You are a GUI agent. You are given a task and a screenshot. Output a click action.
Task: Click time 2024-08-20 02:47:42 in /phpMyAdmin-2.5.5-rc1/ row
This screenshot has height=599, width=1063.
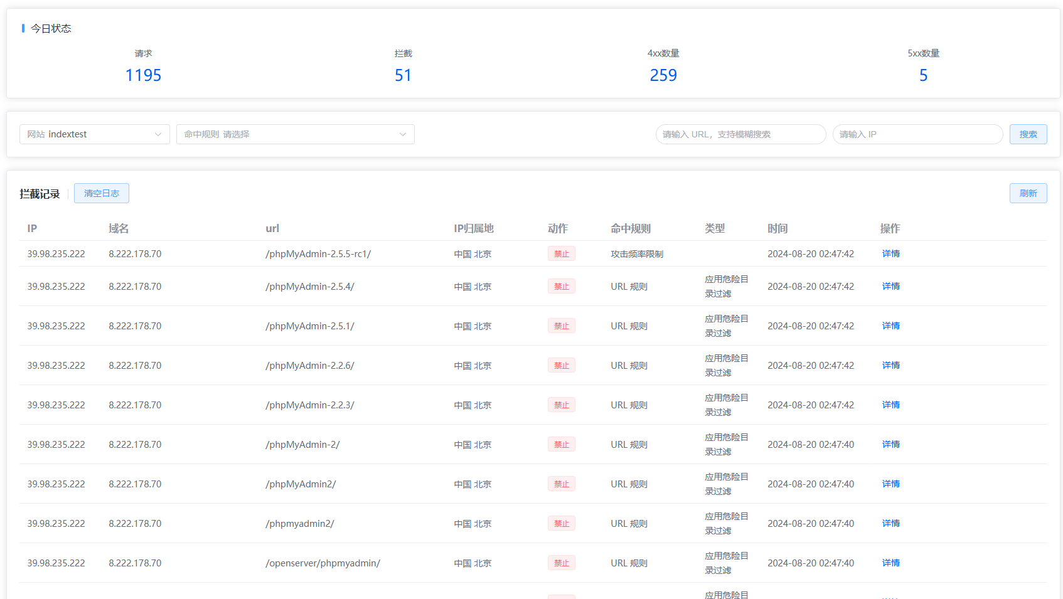click(811, 253)
